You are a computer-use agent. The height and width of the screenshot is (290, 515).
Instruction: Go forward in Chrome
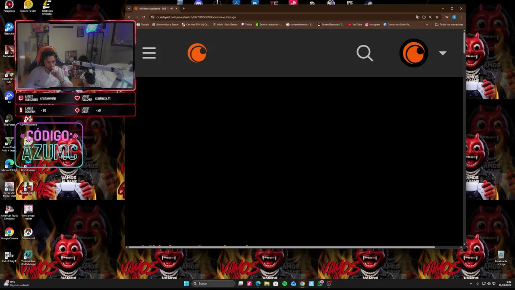[136, 17]
